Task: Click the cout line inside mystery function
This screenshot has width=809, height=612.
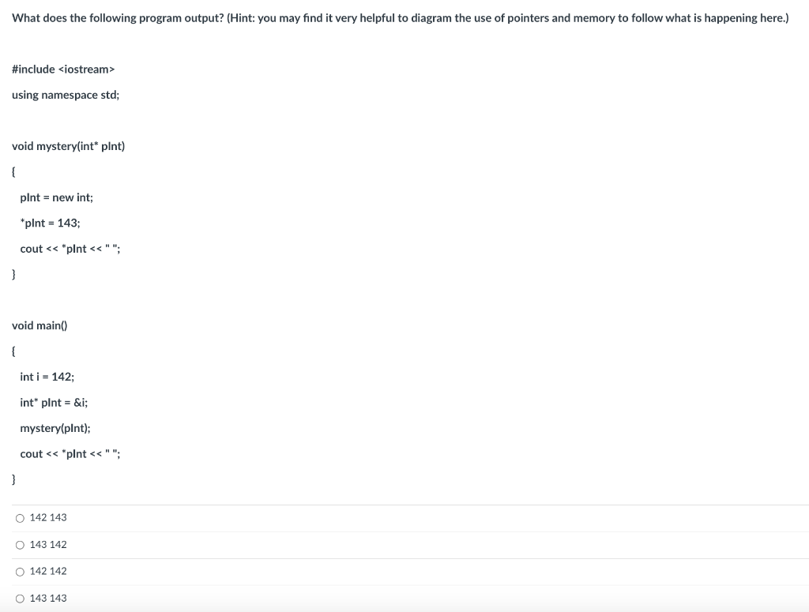Action: pyautogui.click(x=70, y=248)
